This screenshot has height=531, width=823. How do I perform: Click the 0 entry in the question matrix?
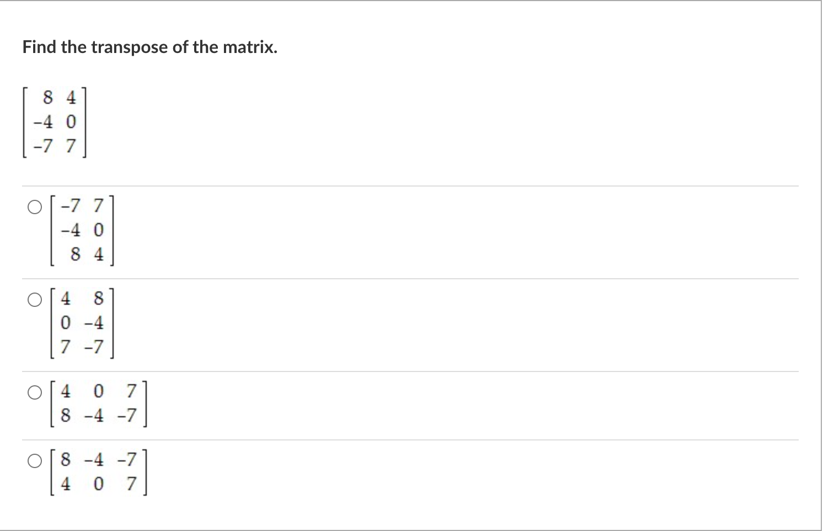pyautogui.click(x=71, y=121)
